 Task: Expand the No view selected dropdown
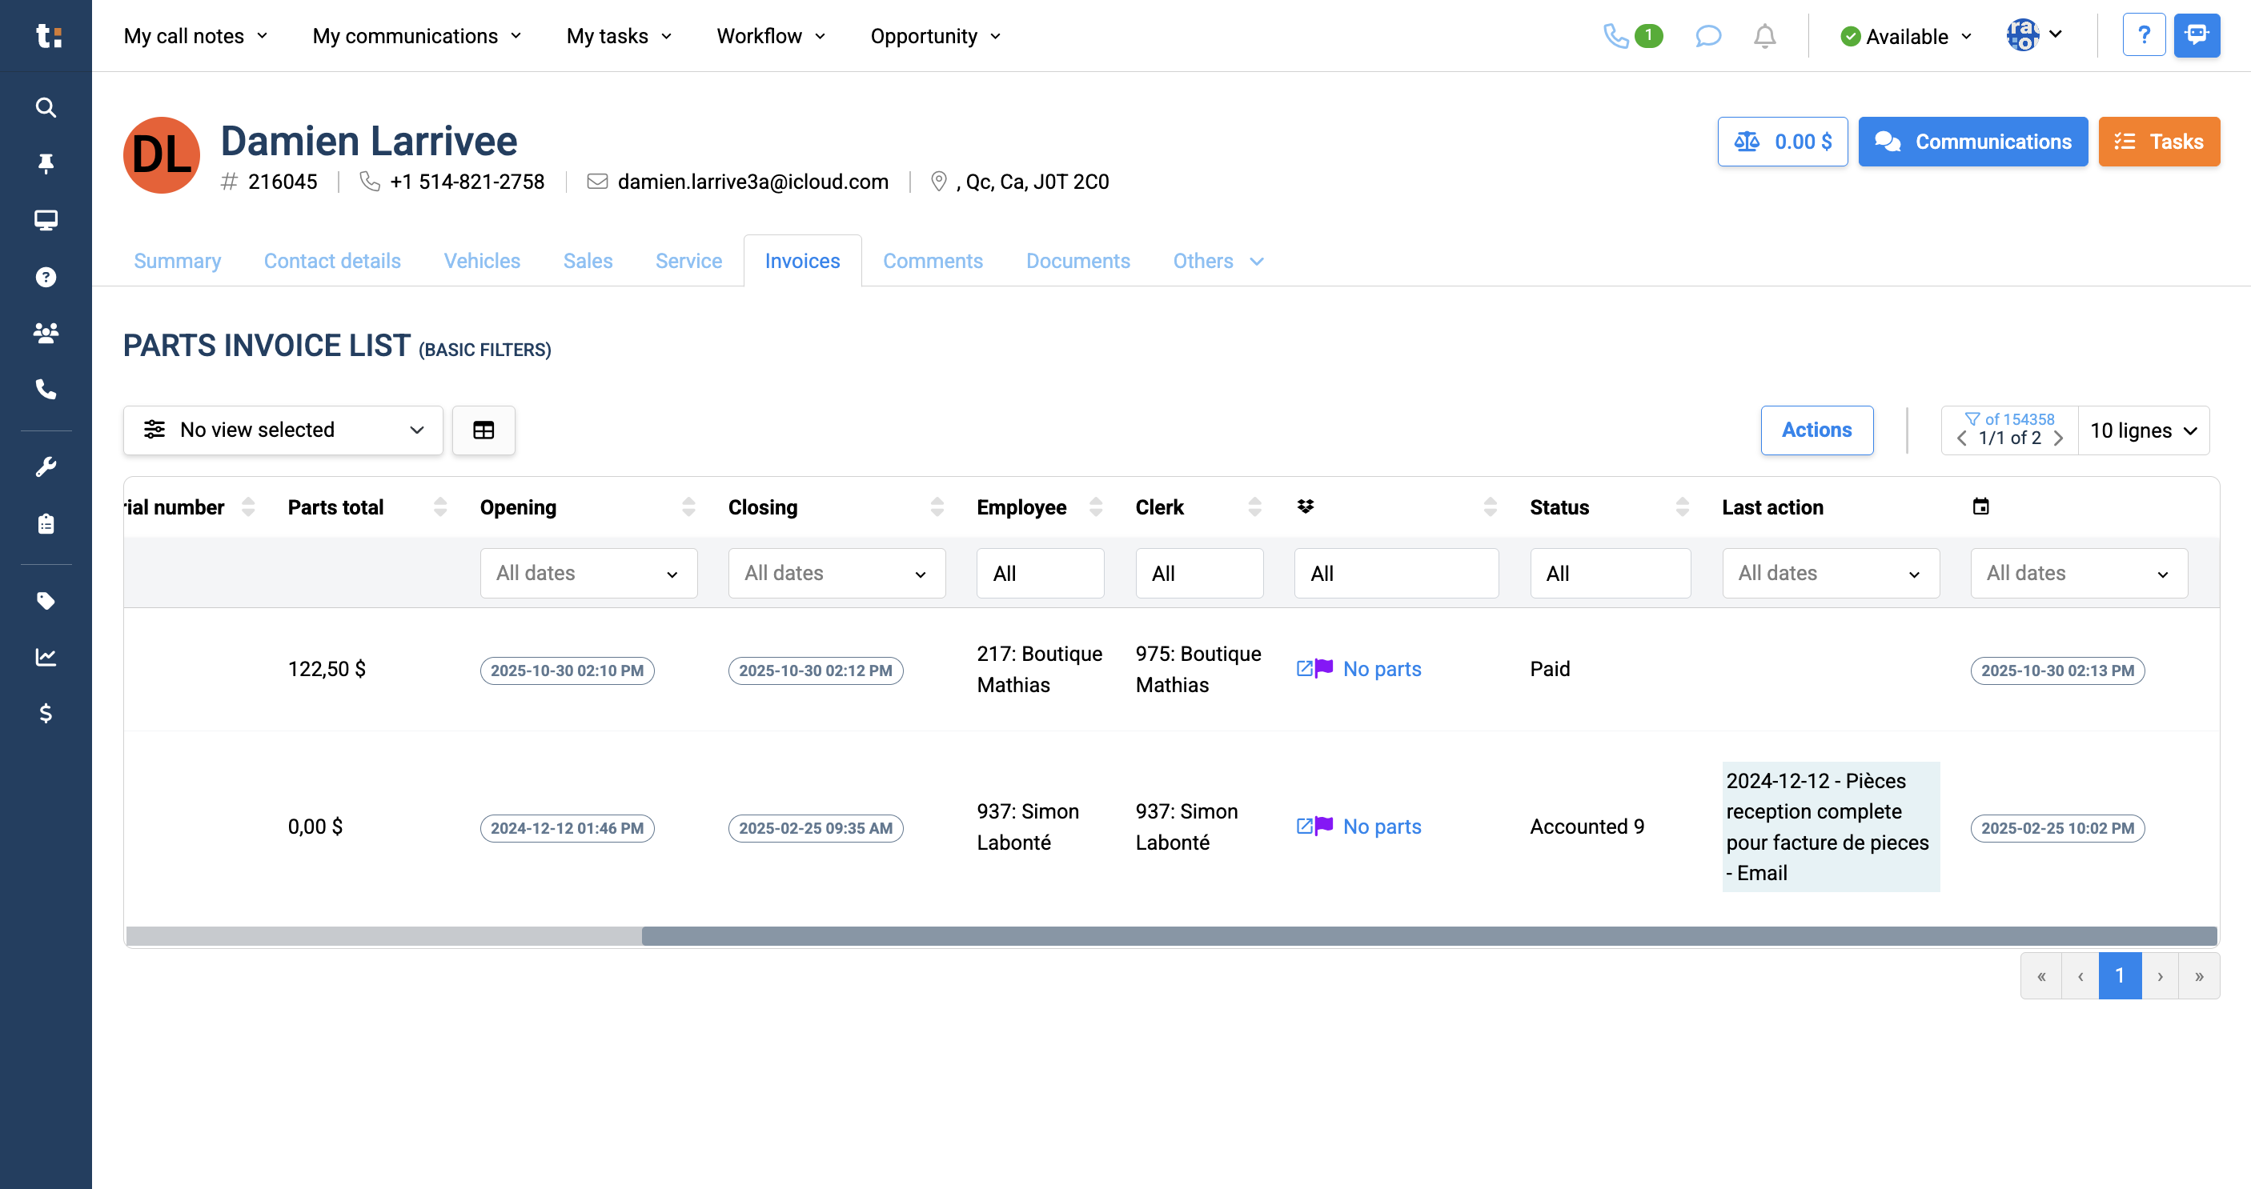coord(283,430)
